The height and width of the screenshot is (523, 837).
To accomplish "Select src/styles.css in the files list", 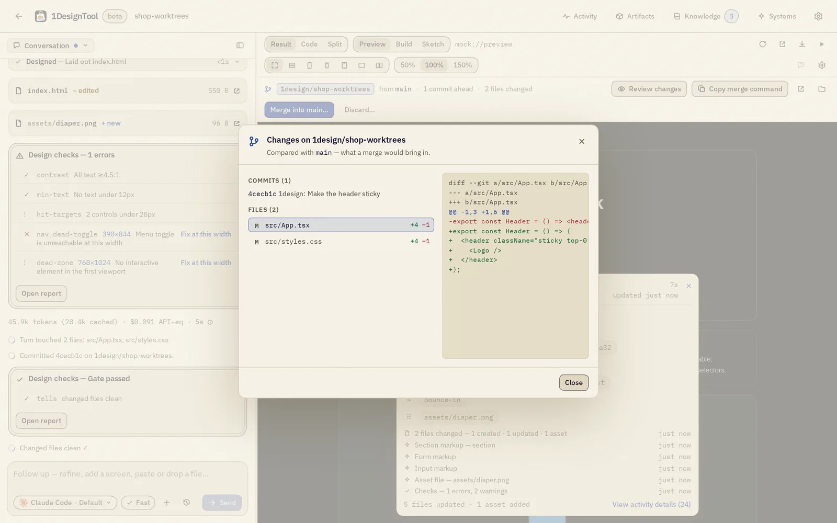I will tap(341, 242).
